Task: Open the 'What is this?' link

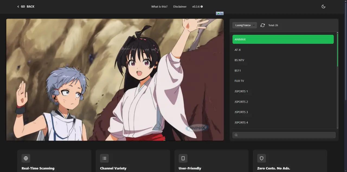Action: [159, 6]
